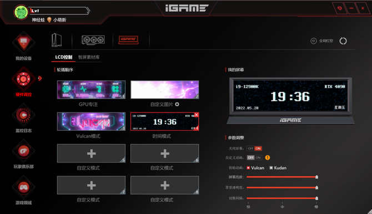Screen dimensions: 372x214
Task: Switch to the LCD控制 tab
Action: pyautogui.click(x=64, y=57)
